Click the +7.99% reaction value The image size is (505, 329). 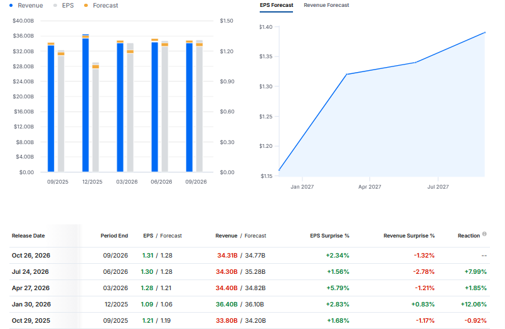pyautogui.click(x=476, y=272)
